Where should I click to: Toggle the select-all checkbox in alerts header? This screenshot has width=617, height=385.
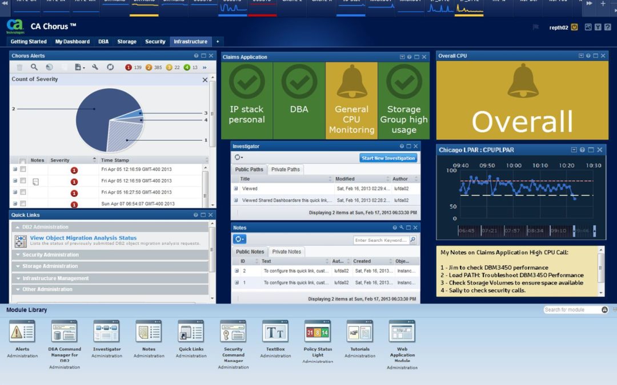tap(23, 160)
